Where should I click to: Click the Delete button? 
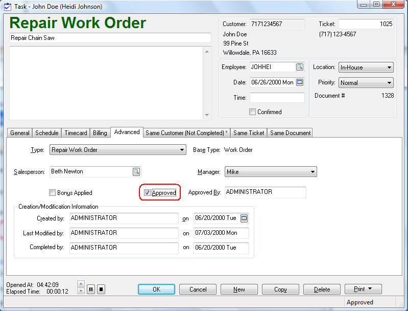[322, 290]
